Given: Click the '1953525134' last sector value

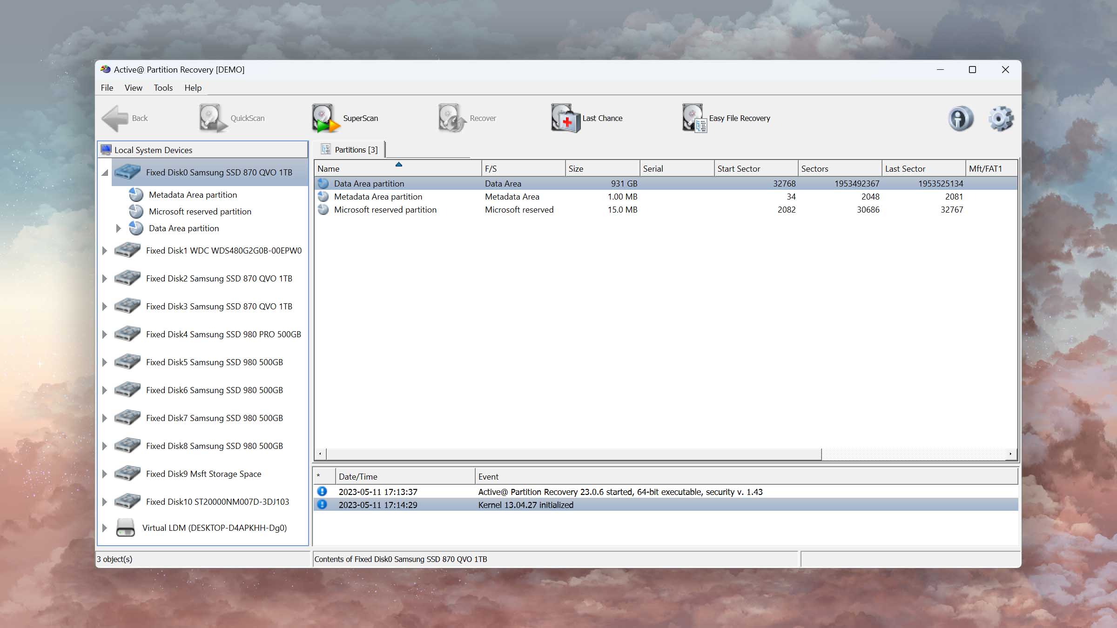Looking at the screenshot, I should pos(941,183).
